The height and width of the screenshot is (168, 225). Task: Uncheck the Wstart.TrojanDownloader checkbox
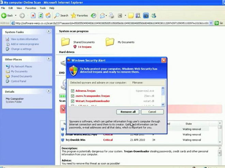pyautogui.click(x=73, y=101)
